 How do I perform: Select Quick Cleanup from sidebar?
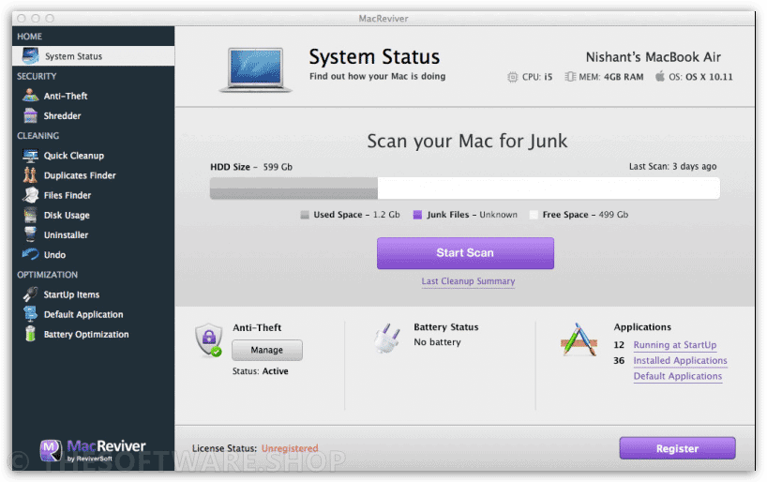[93, 155]
